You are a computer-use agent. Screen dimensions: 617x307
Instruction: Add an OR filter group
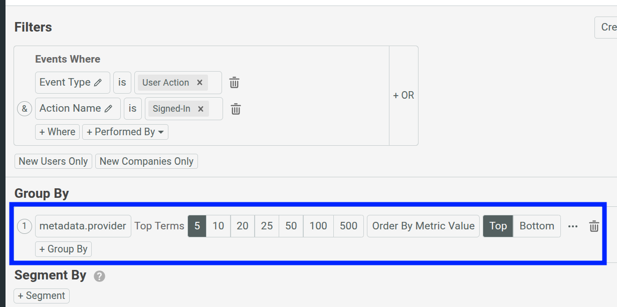[403, 95]
